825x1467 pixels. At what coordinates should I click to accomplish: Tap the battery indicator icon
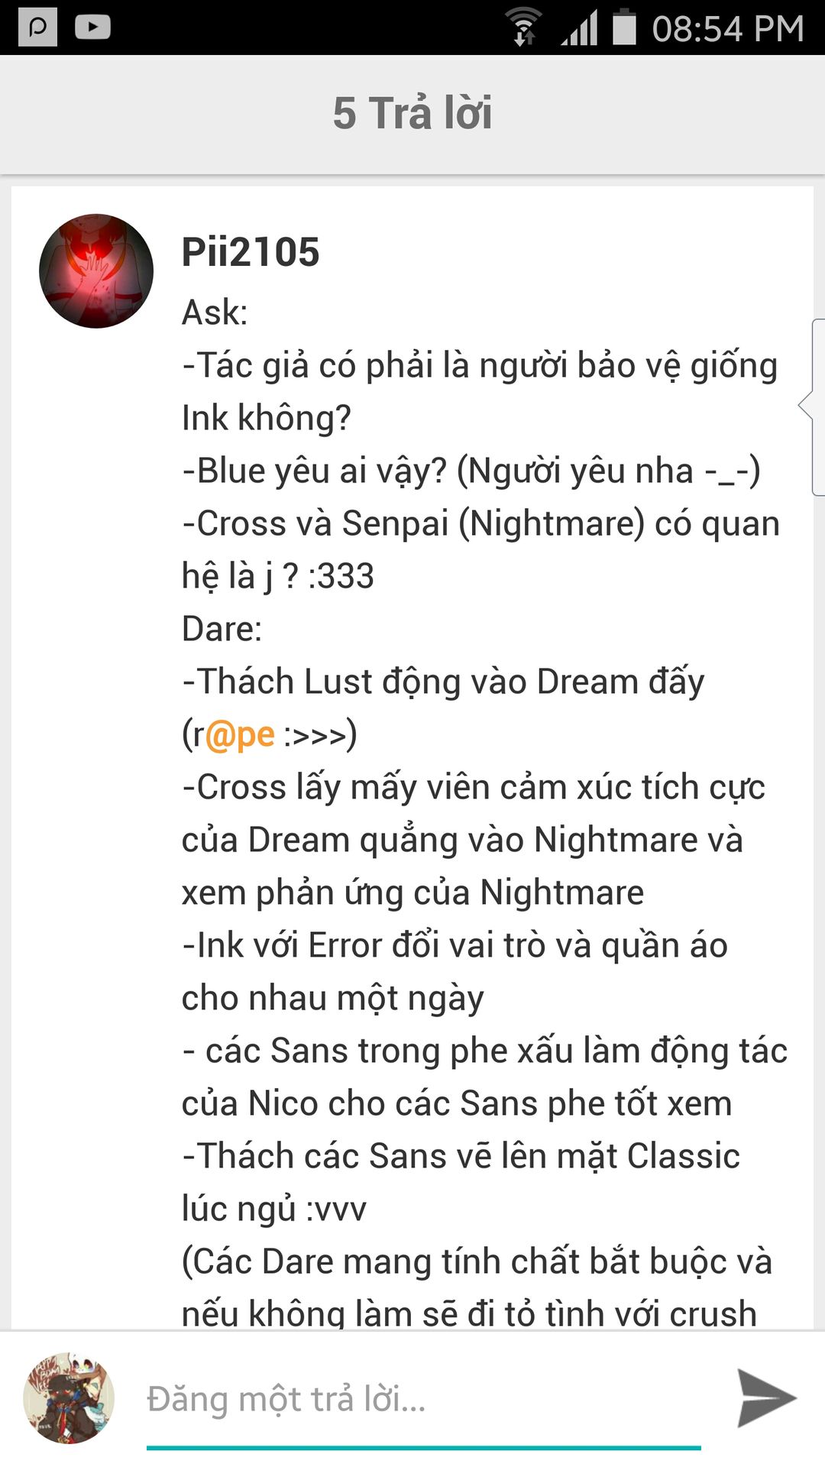point(624,27)
